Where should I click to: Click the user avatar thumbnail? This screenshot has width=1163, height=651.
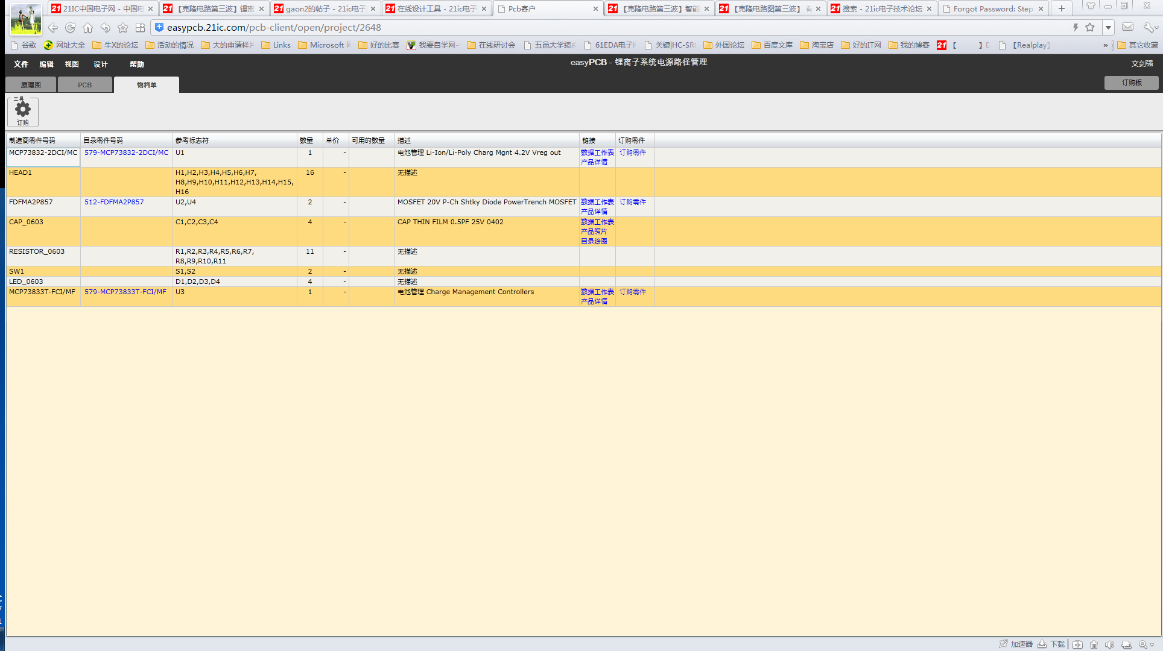(26, 19)
